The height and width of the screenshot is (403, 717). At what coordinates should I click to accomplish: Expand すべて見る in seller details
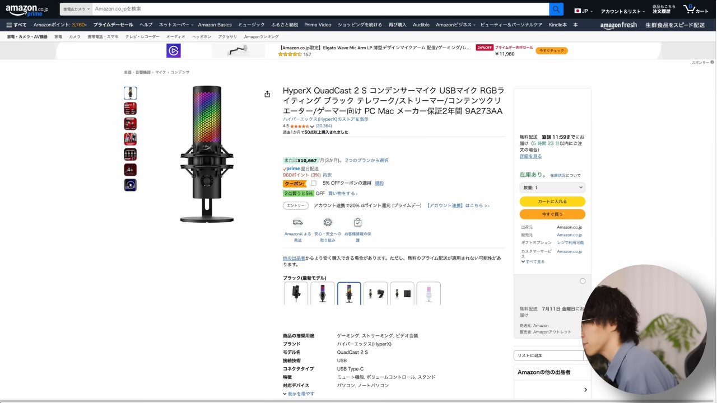[x=533, y=261]
